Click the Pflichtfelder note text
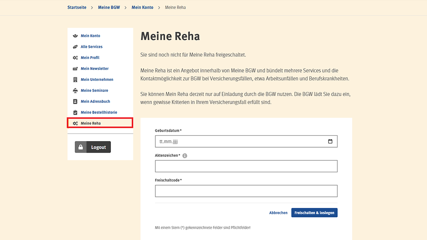Screen dimensions: 427x240 pyautogui.click(x=202, y=228)
